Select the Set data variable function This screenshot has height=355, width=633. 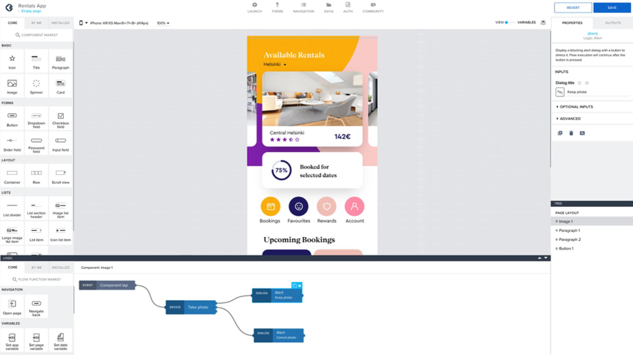[x=60, y=341]
